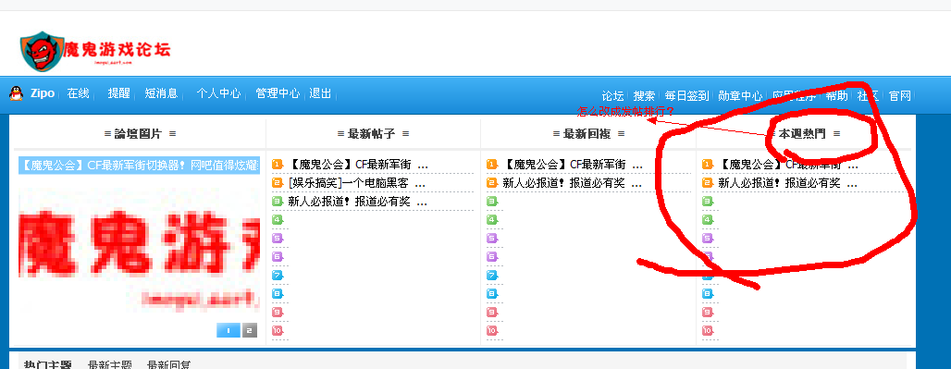Click the purple number 5 icon in 最新回複

[492, 238]
